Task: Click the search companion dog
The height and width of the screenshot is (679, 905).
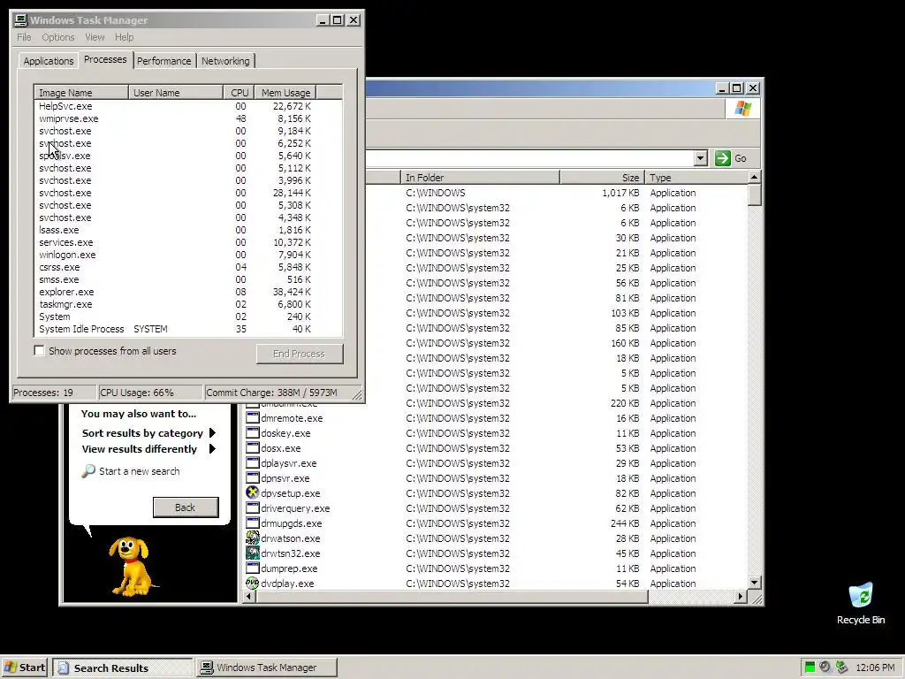Action: (133, 567)
